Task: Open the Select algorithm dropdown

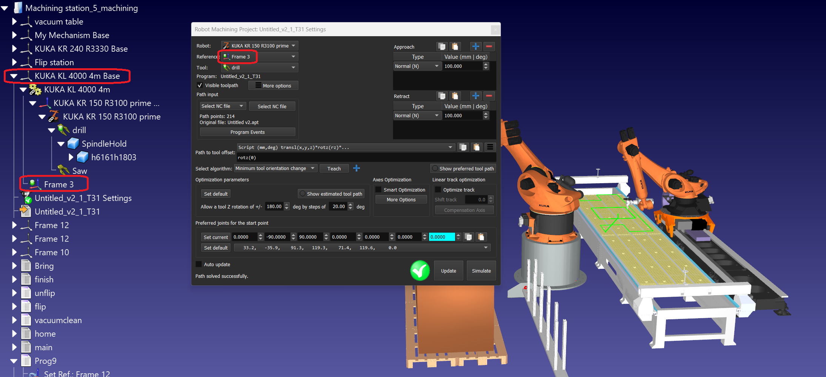Action: point(275,169)
